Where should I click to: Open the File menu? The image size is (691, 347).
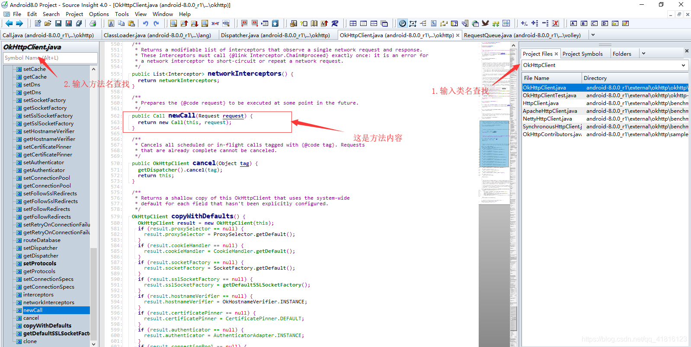coord(17,14)
